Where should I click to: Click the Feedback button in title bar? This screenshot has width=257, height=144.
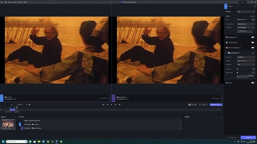coord(242,2)
